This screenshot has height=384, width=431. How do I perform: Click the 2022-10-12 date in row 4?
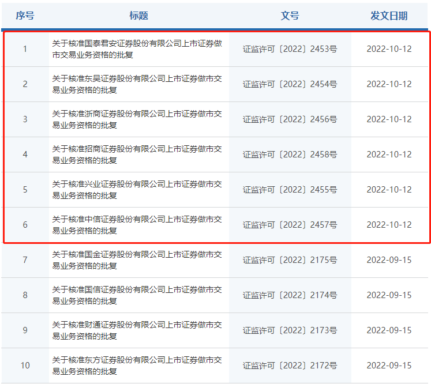pos(389,155)
